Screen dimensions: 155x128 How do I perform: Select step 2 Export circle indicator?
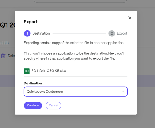pos(112,33)
